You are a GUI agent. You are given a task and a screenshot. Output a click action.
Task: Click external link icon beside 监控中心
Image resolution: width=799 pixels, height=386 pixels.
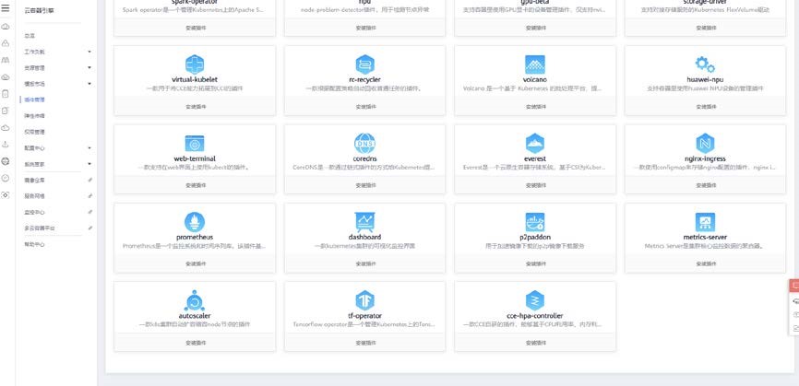(x=89, y=212)
